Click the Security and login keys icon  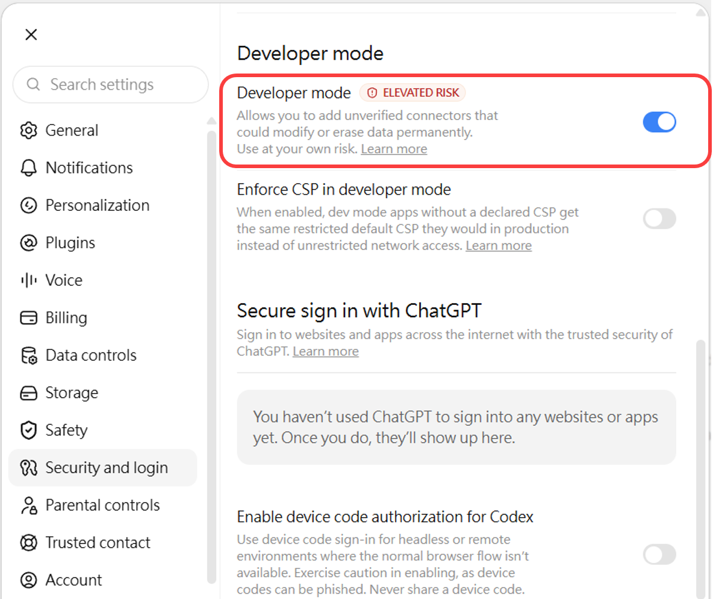pyautogui.click(x=28, y=468)
